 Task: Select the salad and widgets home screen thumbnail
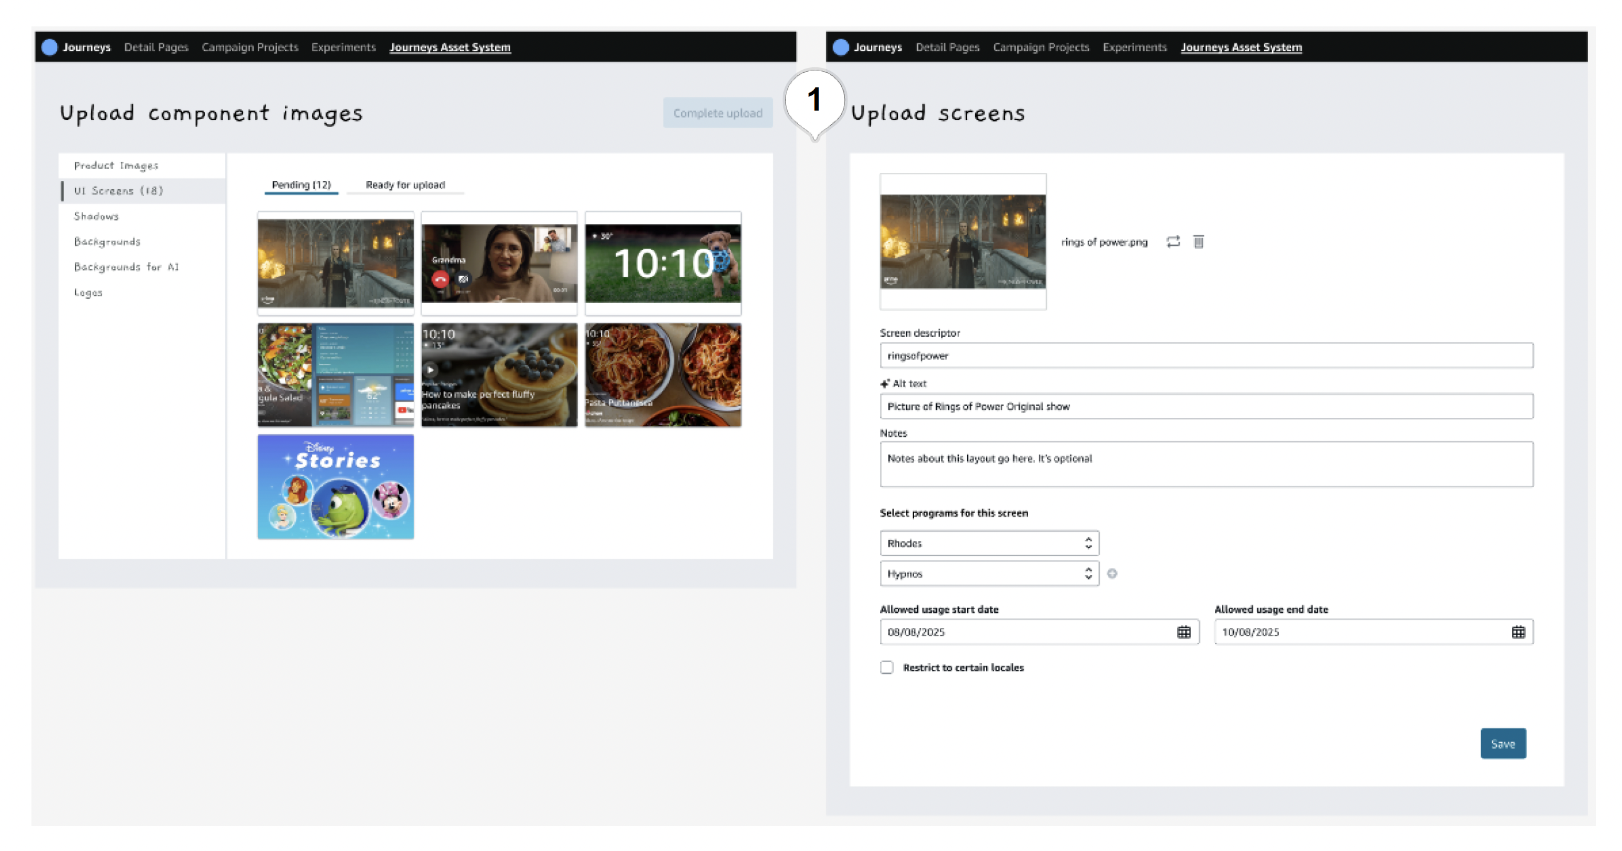[335, 375]
